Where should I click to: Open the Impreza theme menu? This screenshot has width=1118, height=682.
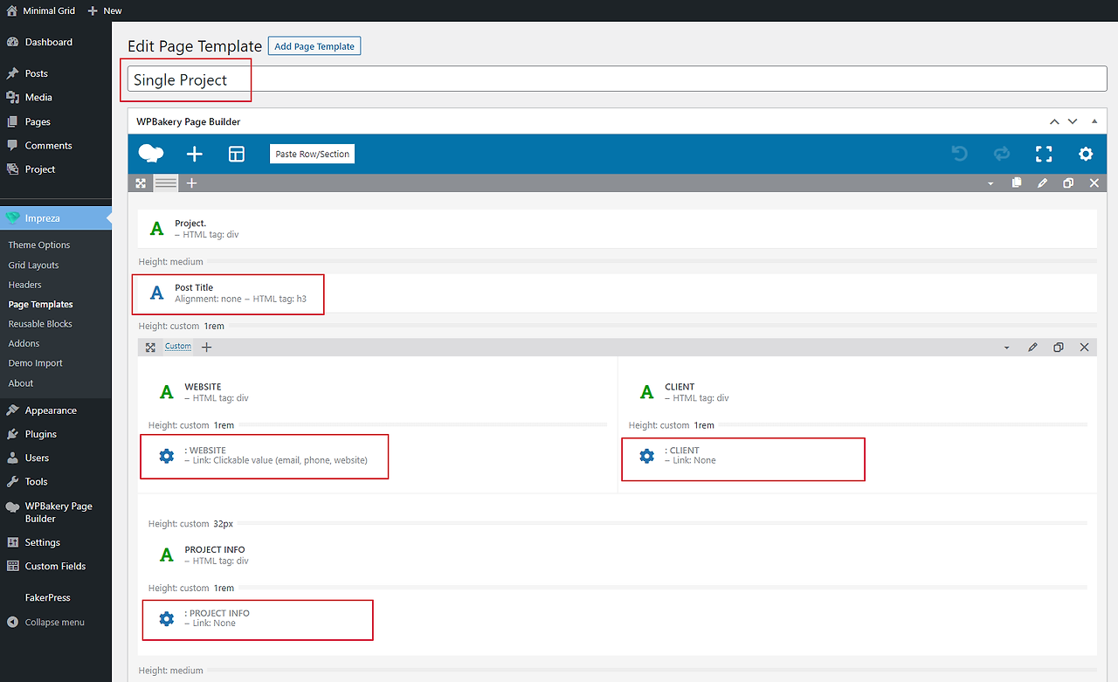[56, 217]
